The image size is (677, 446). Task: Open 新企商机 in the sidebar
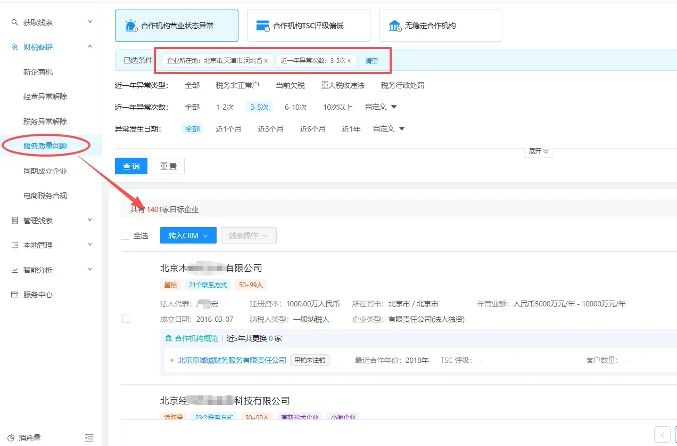(38, 72)
